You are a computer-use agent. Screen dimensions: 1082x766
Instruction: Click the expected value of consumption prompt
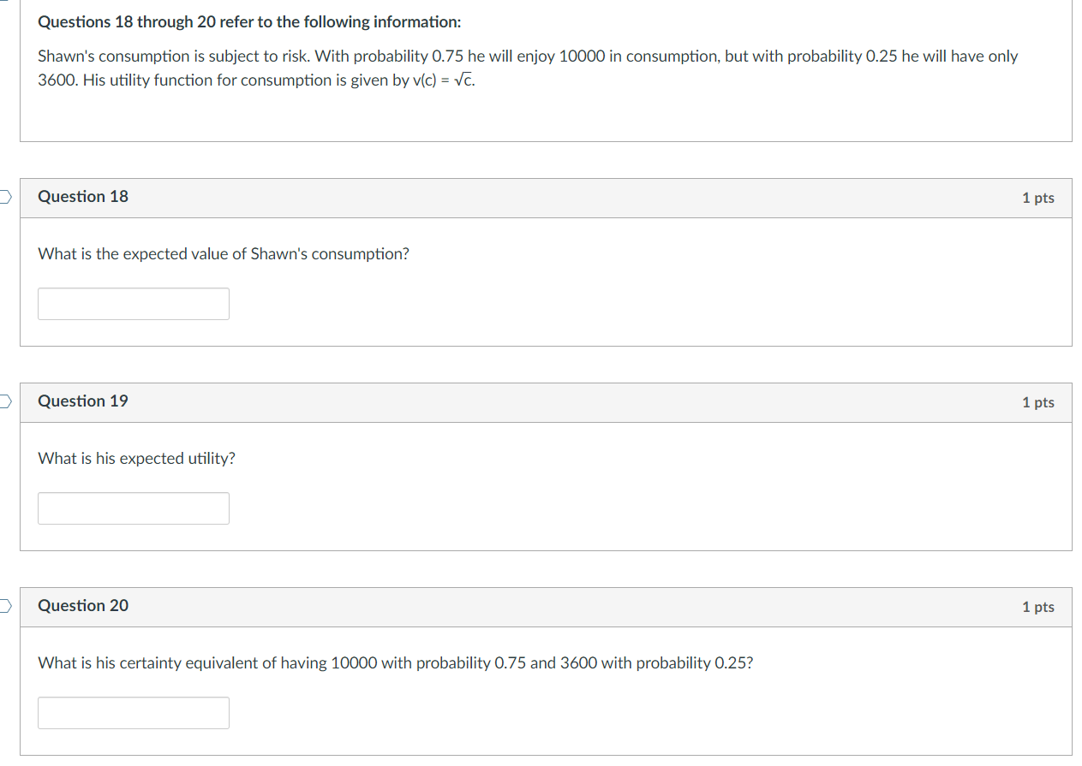click(x=224, y=254)
